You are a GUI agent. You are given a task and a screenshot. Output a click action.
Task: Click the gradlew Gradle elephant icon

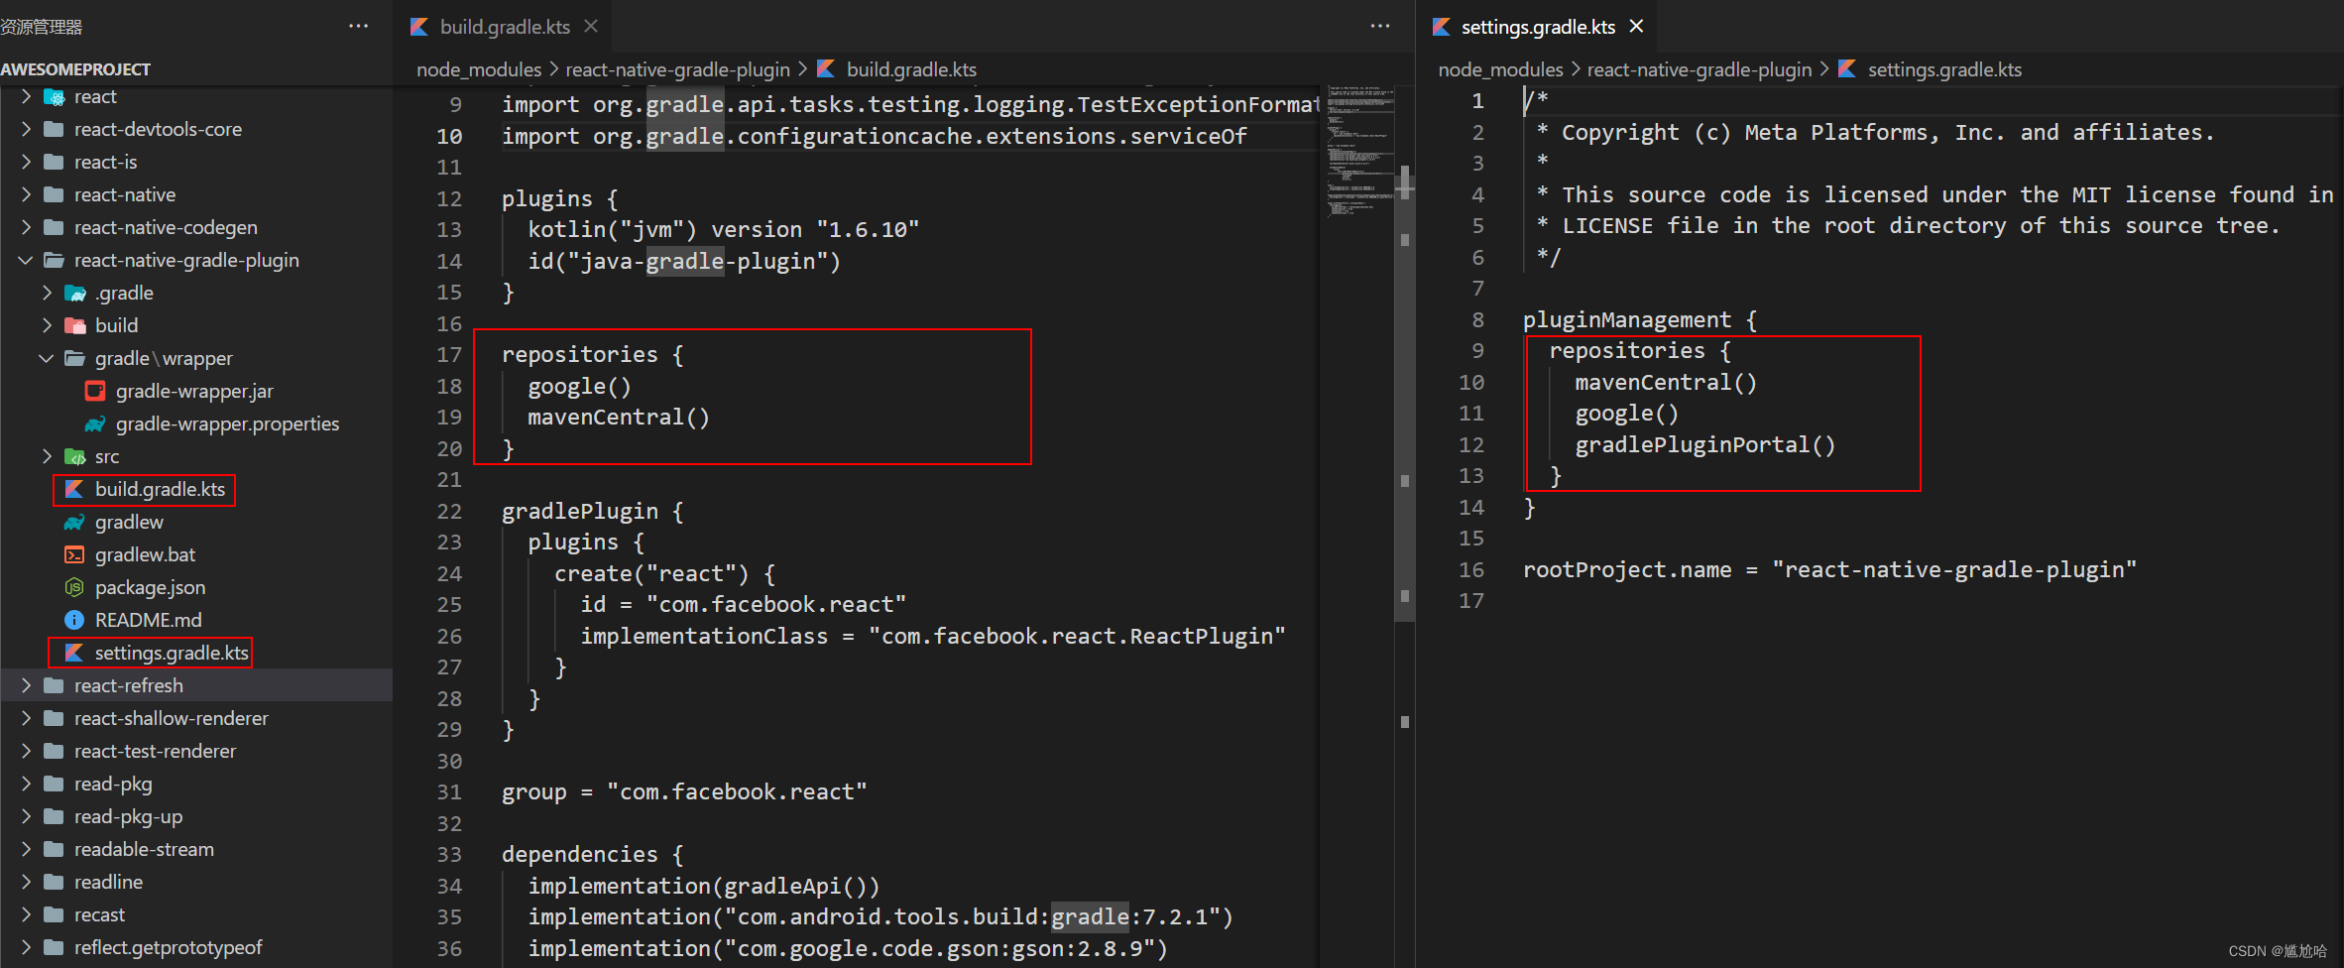click(x=73, y=522)
